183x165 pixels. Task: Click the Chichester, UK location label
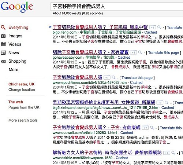[x=22, y=84]
